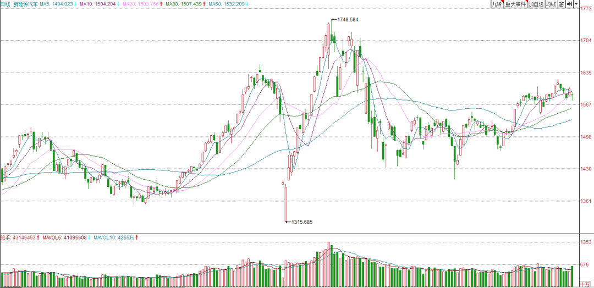Toggle the 均线 moving average button

[x=551, y=4]
